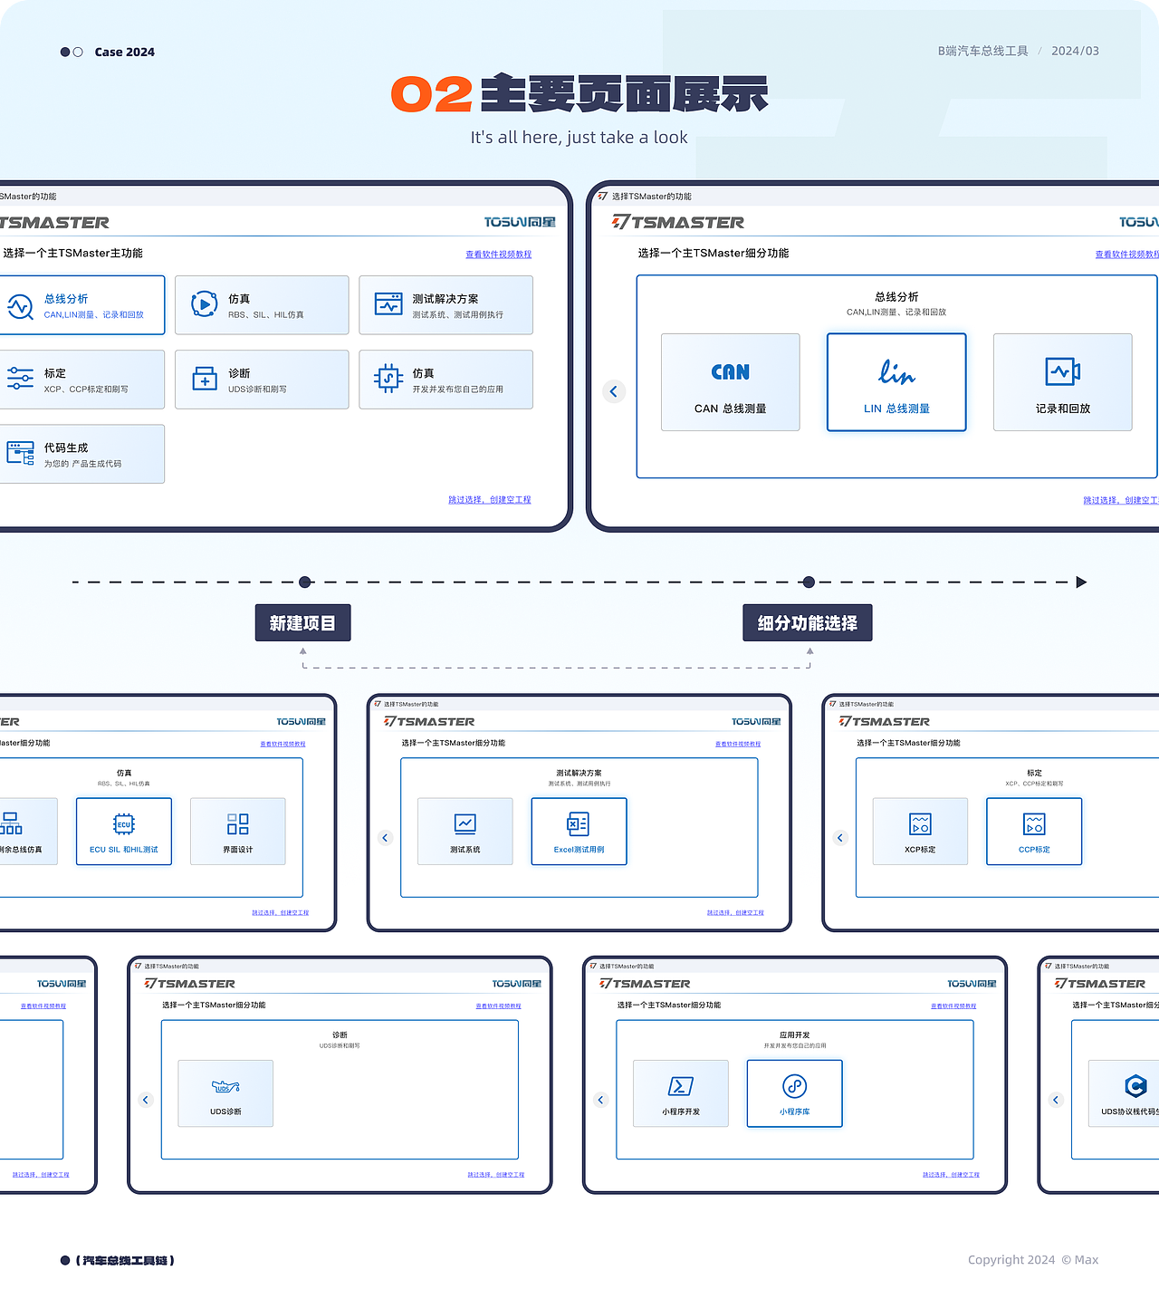
Task: Click 跳过选择,创建空工程 in the 诊断 window
Action: 496,1175
